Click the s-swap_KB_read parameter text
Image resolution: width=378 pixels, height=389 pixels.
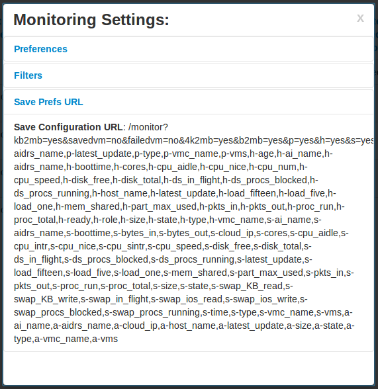[247, 286]
